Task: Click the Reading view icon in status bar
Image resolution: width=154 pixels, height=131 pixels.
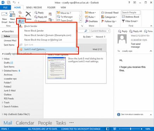Action: (115, 129)
